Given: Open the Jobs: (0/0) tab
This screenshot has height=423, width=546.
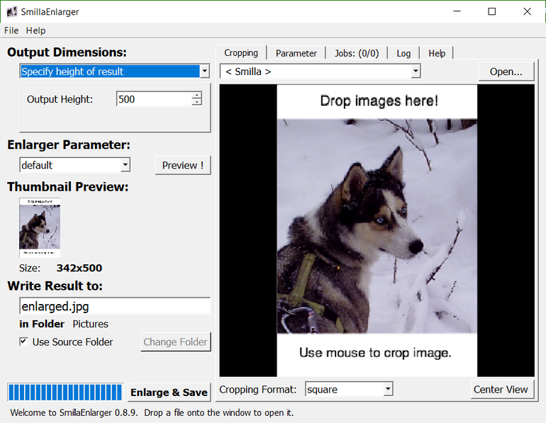Looking at the screenshot, I should pyautogui.click(x=357, y=53).
